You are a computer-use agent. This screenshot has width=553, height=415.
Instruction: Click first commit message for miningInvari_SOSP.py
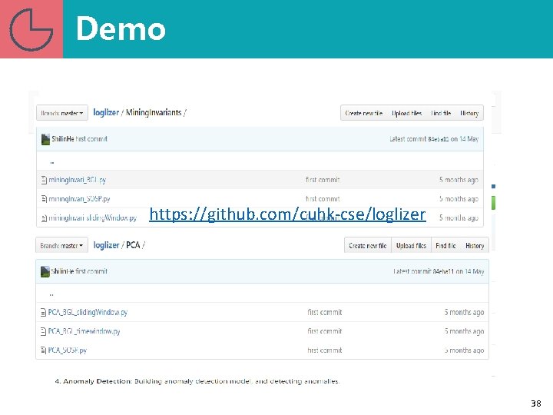tap(323, 199)
